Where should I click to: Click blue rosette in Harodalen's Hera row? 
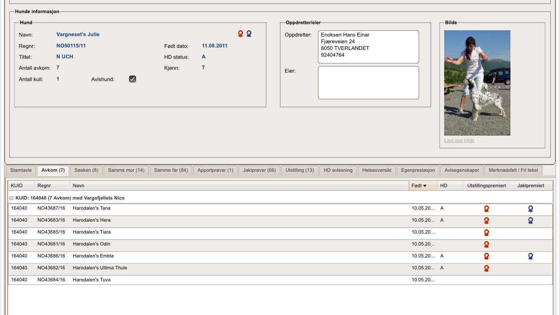[x=531, y=220]
